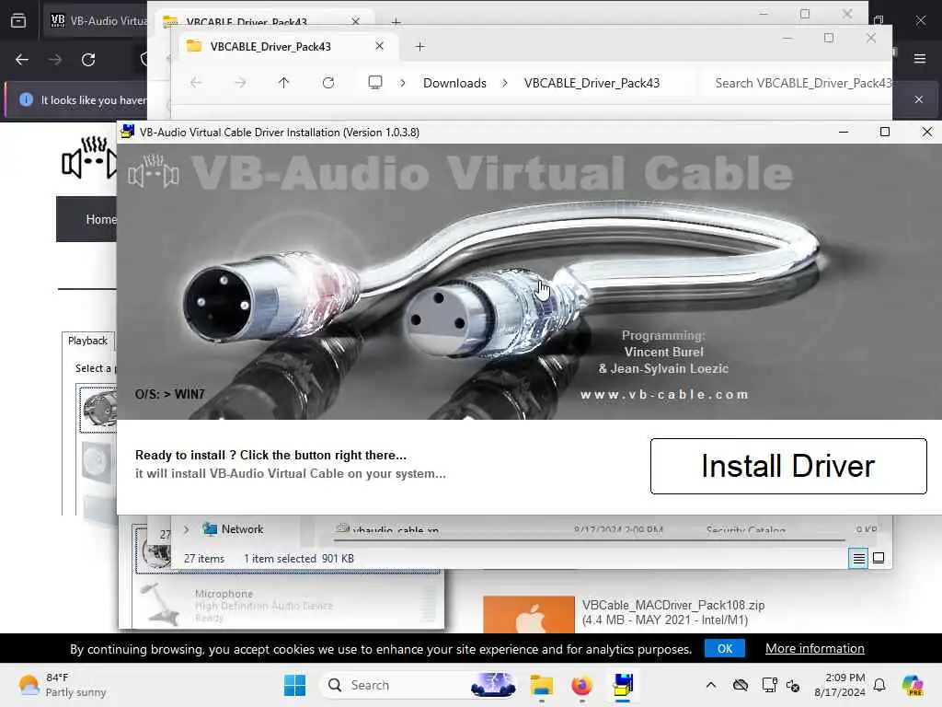This screenshot has width=942, height=707.
Task: Add a new tab in front Explorer window
Action: pyautogui.click(x=419, y=46)
